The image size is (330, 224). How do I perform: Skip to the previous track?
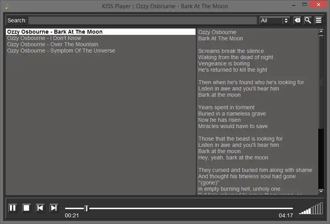pos(40,208)
